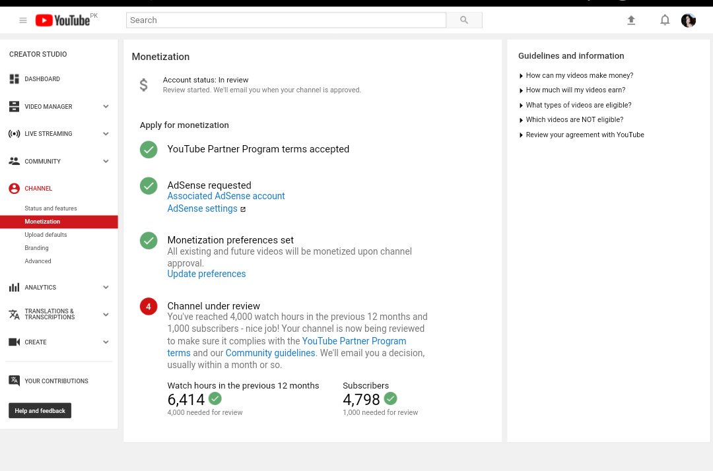Click the Dashboard icon in sidebar
This screenshot has height=471, width=713.
14,79
